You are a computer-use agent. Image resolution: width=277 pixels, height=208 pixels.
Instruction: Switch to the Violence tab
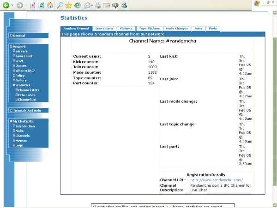[126, 29]
